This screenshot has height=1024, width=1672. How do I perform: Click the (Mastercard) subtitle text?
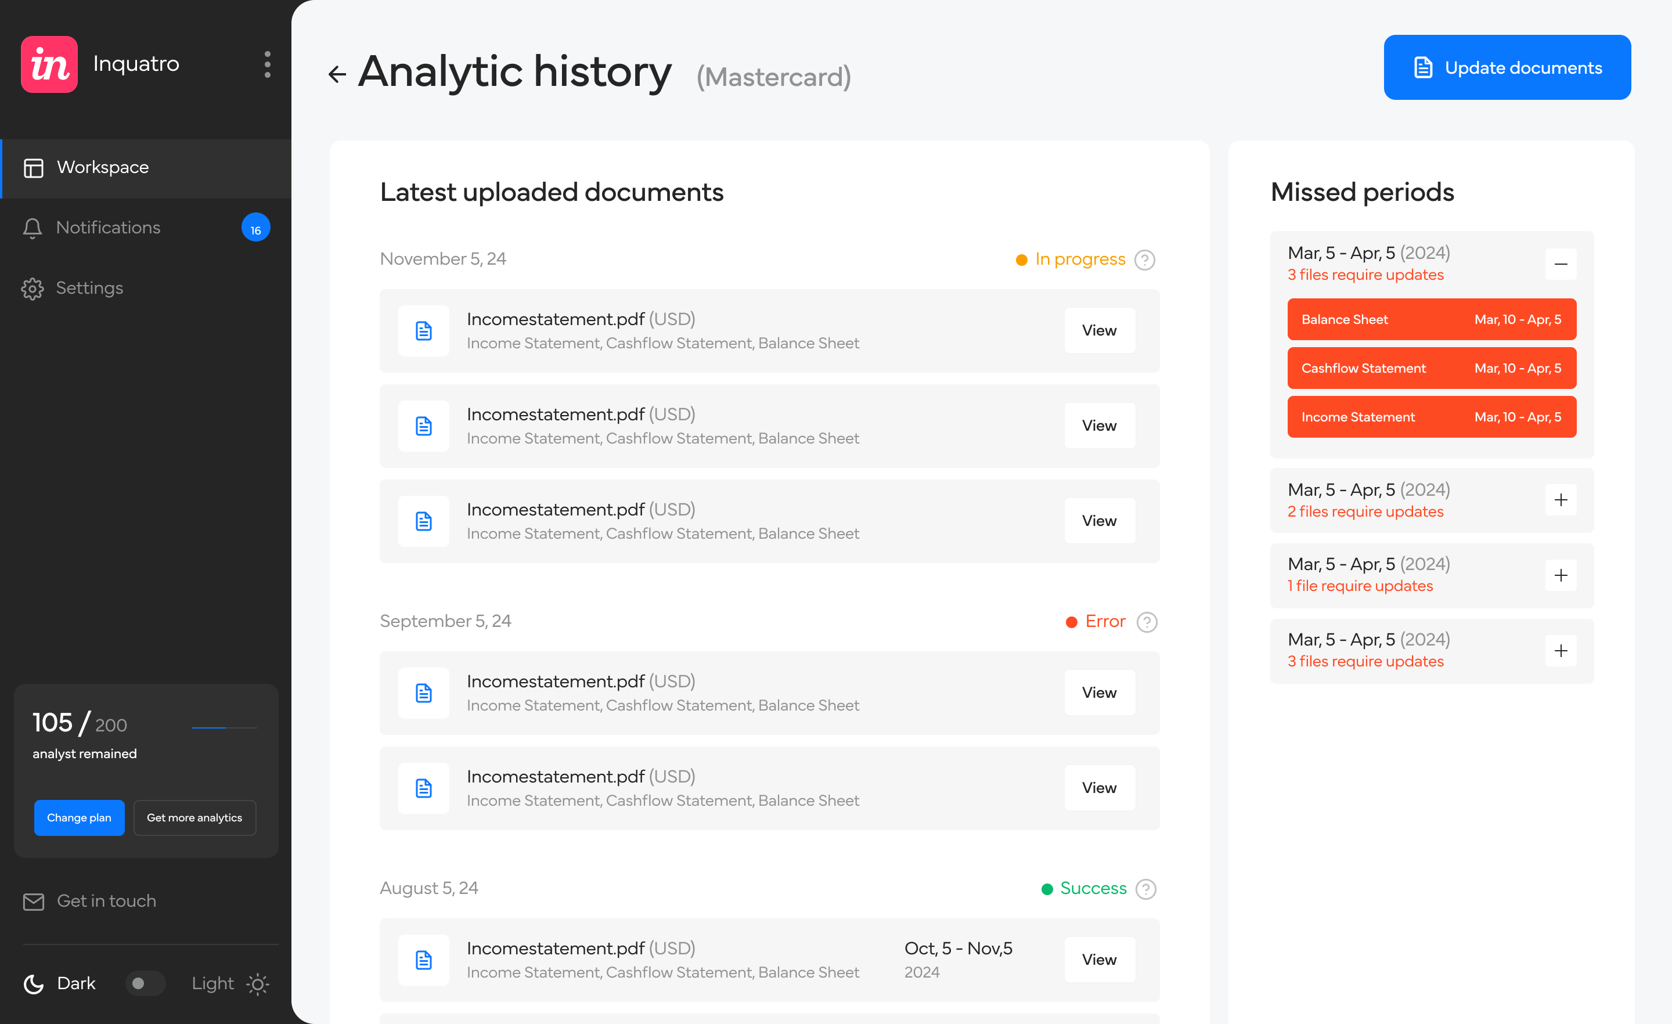click(x=773, y=77)
